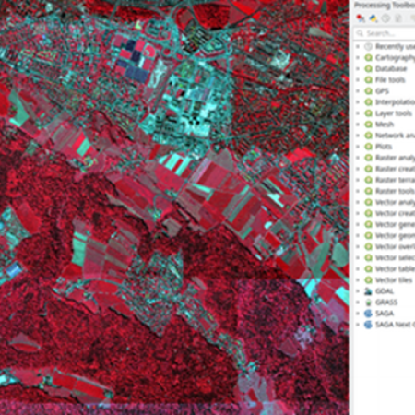
Task: Click the GDAL provider icon
Action: coord(368,291)
